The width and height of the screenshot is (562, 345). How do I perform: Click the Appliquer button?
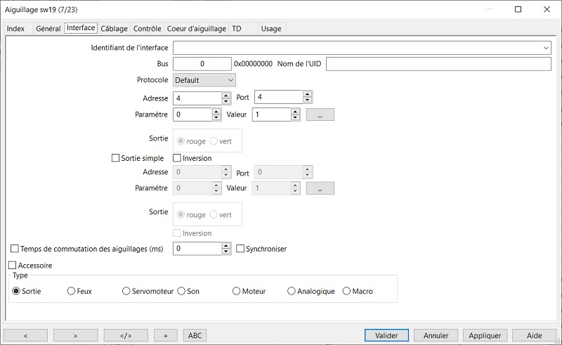pos(485,335)
